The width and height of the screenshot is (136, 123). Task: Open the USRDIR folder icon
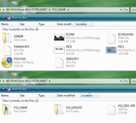tap(7, 38)
